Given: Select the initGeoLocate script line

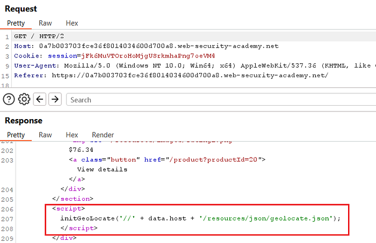Looking at the screenshot, I should pos(200,218).
